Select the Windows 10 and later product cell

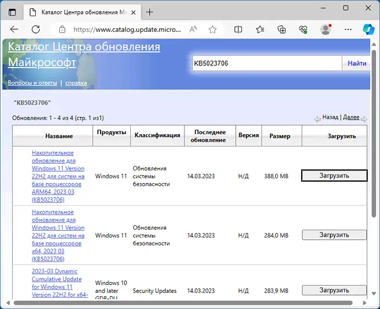click(111, 290)
